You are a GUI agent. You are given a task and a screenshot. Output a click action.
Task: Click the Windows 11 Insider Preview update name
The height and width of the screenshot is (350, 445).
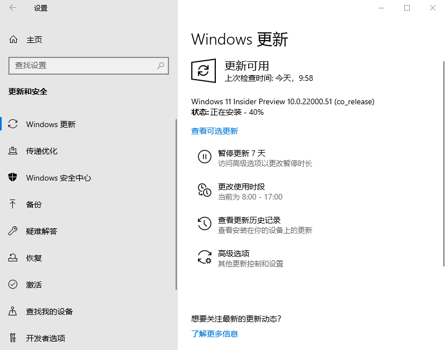[283, 101]
